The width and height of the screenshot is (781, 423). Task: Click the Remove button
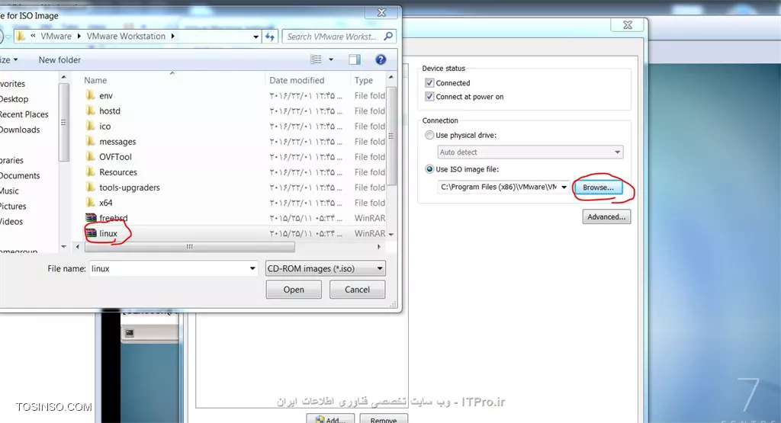click(x=384, y=419)
